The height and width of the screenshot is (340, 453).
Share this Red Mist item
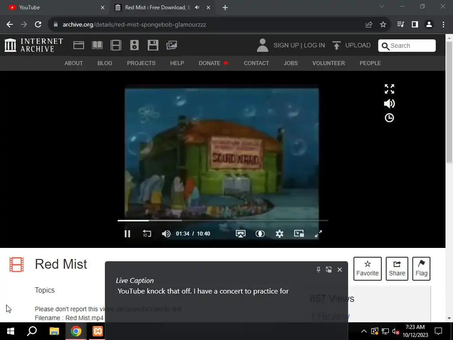(397, 269)
